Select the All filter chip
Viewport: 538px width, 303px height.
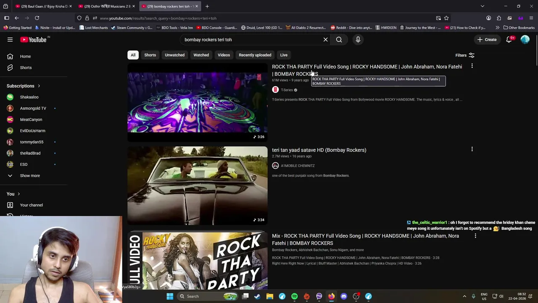[x=133, y=55]
